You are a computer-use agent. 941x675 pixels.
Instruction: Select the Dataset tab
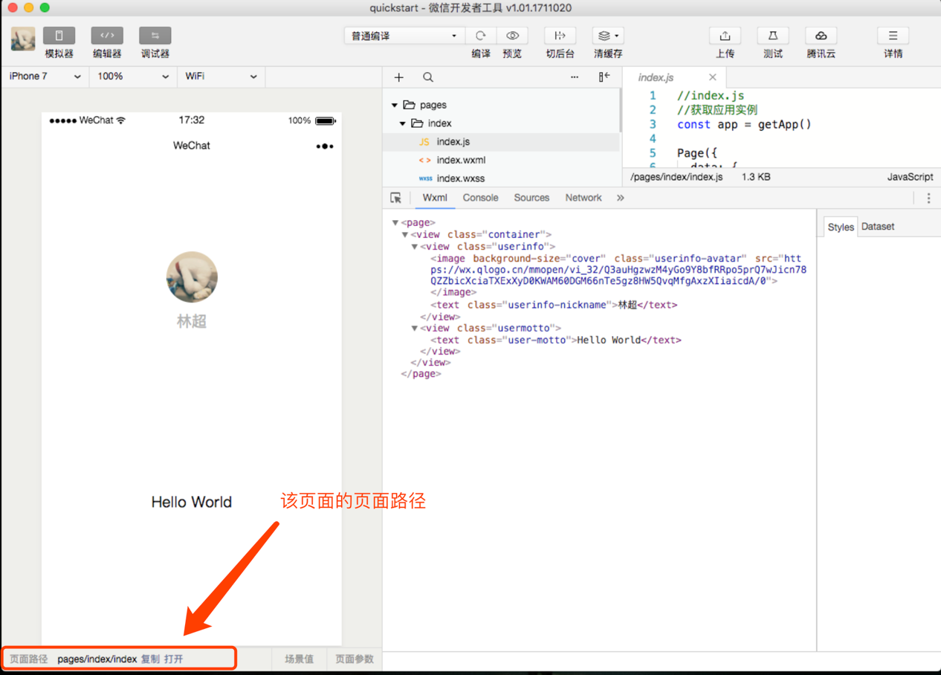pyautogui.click(x=878, y=227)
